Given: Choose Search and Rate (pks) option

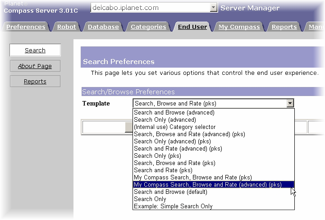Looking at the screenshot, I should pos(214,170).
